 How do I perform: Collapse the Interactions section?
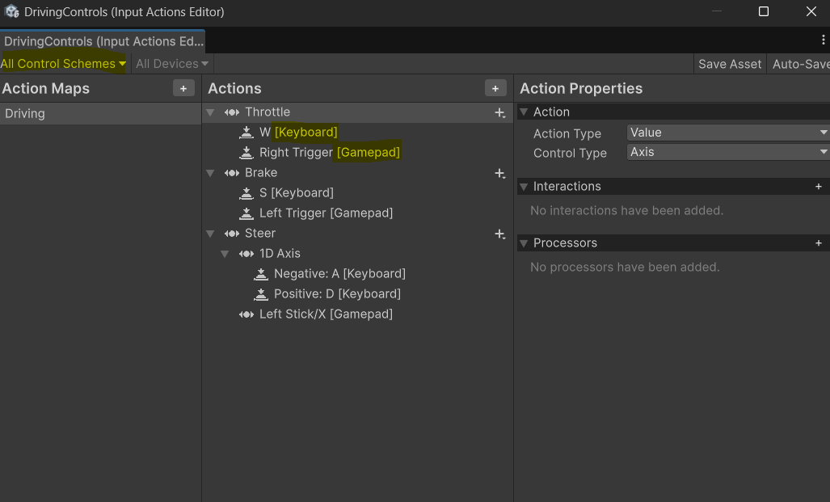coord(524,187)
